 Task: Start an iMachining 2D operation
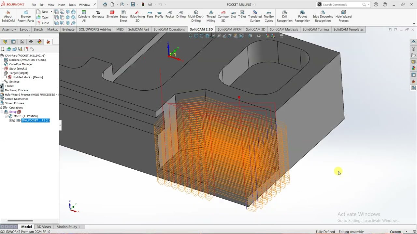click(x=137, y=16)
